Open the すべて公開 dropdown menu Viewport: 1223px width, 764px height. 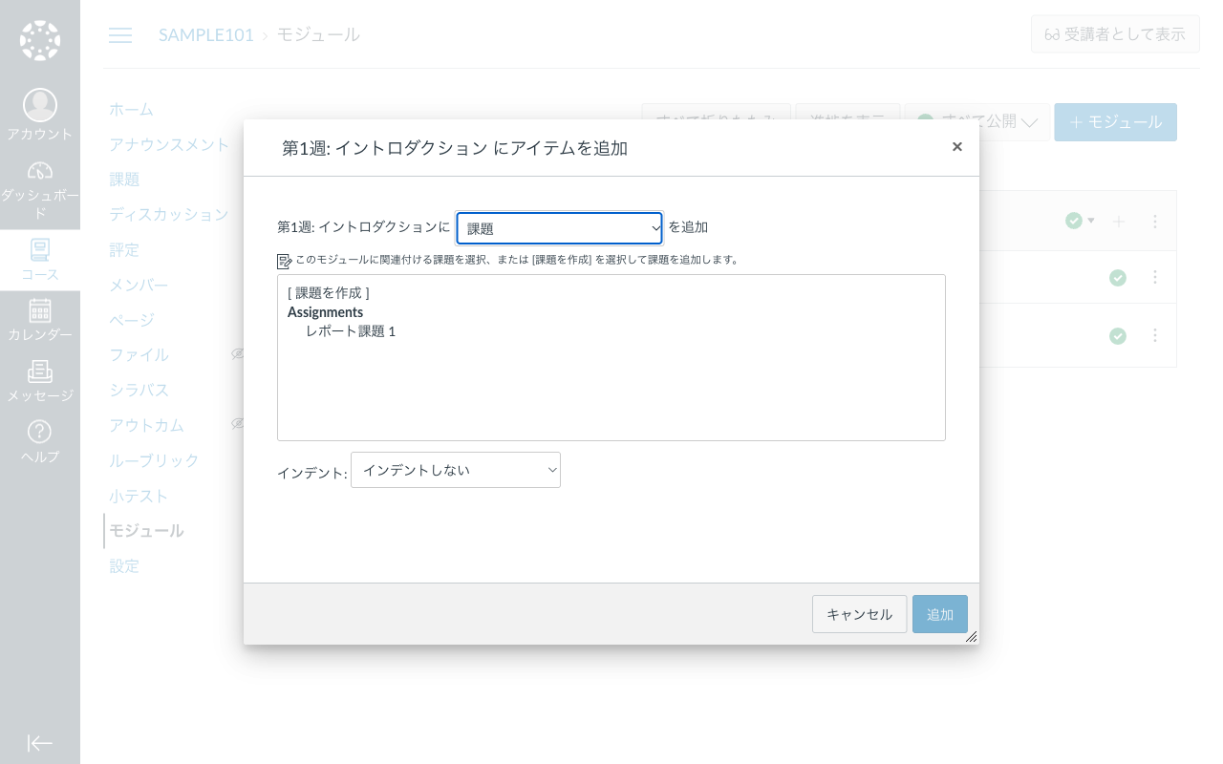[976, 122]
